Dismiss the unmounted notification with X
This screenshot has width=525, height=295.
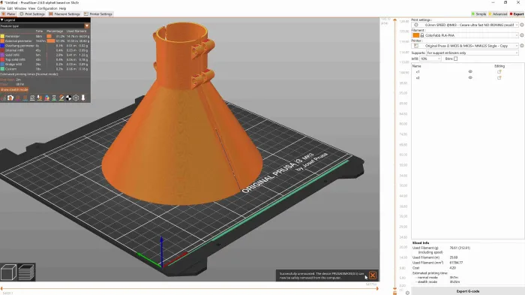pyautogui.click(x=373, y=275)
